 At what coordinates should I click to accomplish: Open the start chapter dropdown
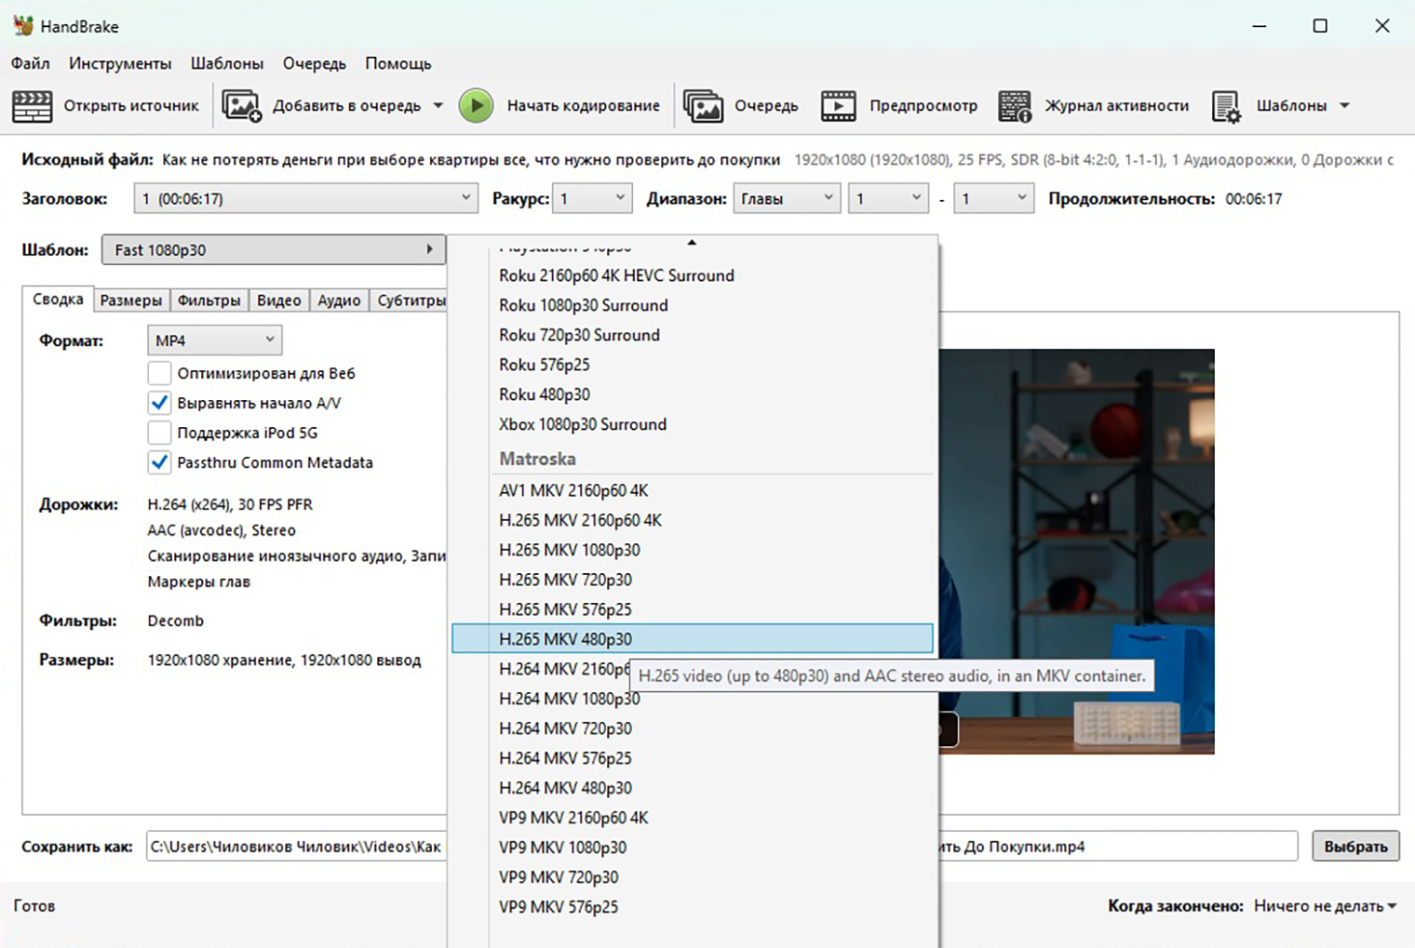888,198
